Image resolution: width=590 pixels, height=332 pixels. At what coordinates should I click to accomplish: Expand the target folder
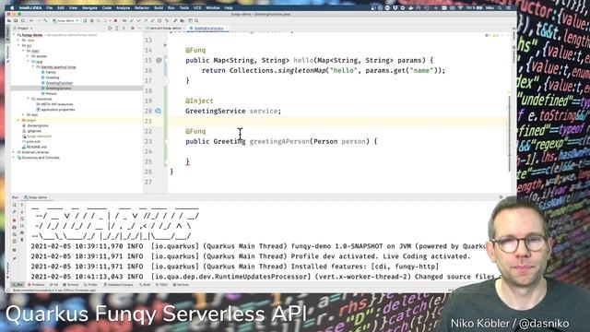18,120
